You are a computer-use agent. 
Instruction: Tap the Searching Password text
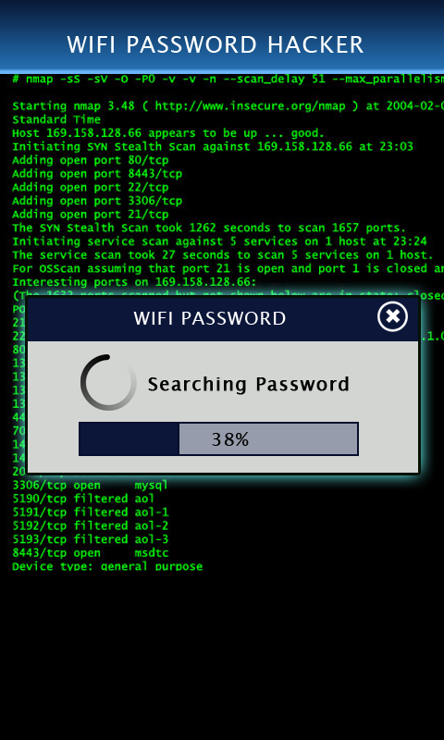[x=249, y=384]
